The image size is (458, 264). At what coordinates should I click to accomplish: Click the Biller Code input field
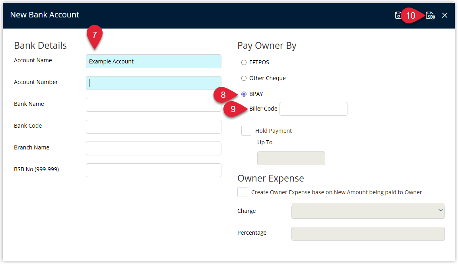click(313, 109)
